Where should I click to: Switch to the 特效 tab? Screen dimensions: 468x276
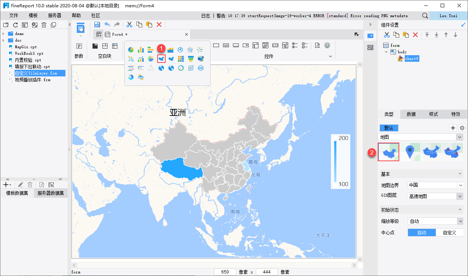pyautogui.click(x=456, y=114)
